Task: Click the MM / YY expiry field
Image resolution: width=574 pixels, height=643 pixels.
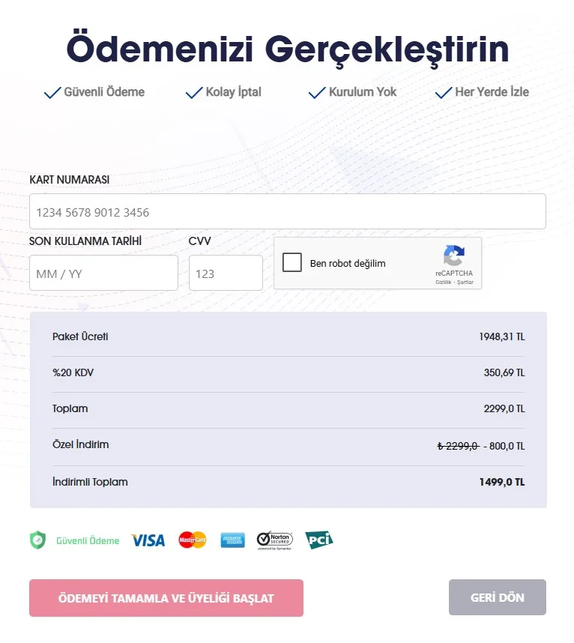Action: click(103, 274)
